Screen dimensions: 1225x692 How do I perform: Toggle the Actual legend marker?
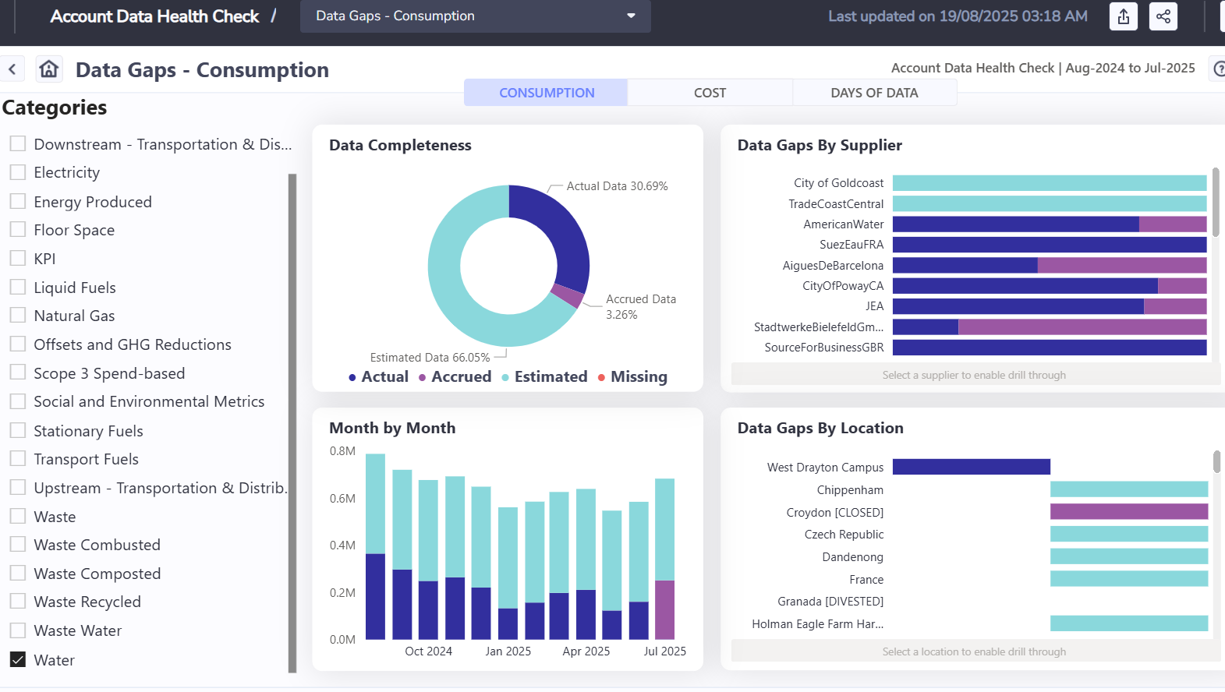[x=352, y=378]
